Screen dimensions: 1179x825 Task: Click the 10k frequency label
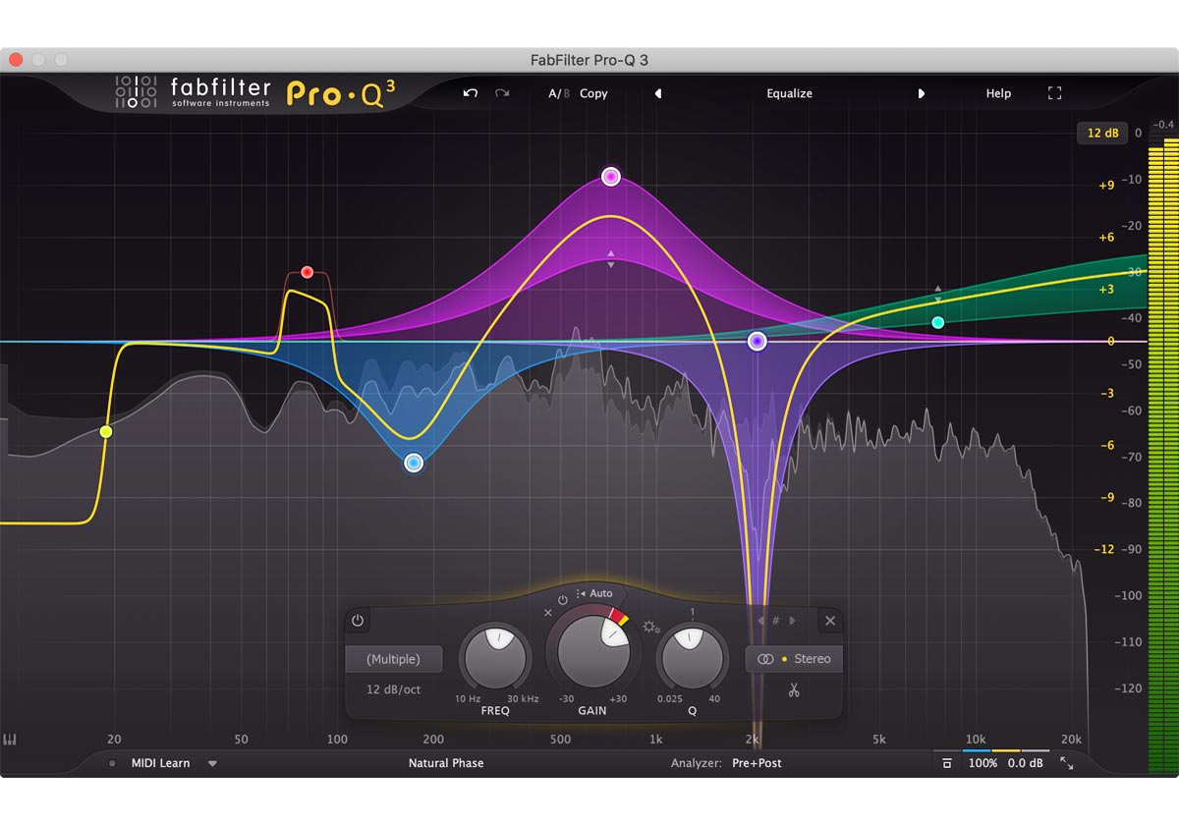975,740
